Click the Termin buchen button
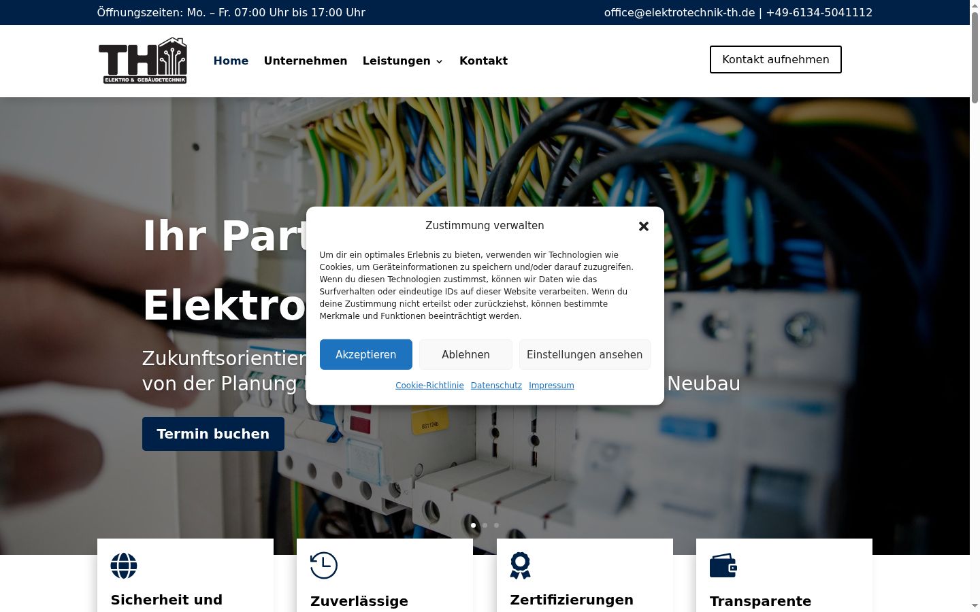 pos(213,434)
